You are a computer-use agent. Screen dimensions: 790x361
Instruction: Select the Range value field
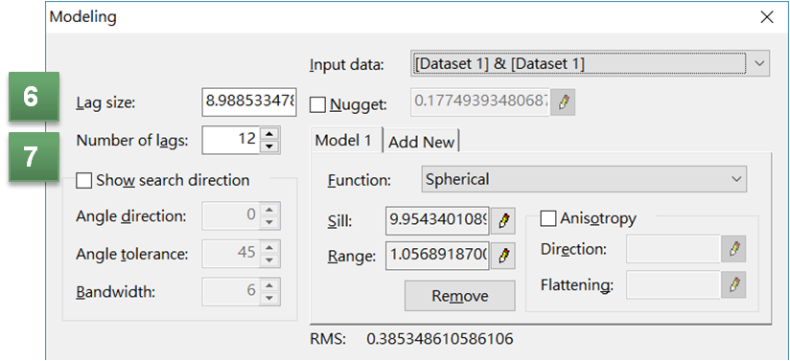(x=437, y=257)
